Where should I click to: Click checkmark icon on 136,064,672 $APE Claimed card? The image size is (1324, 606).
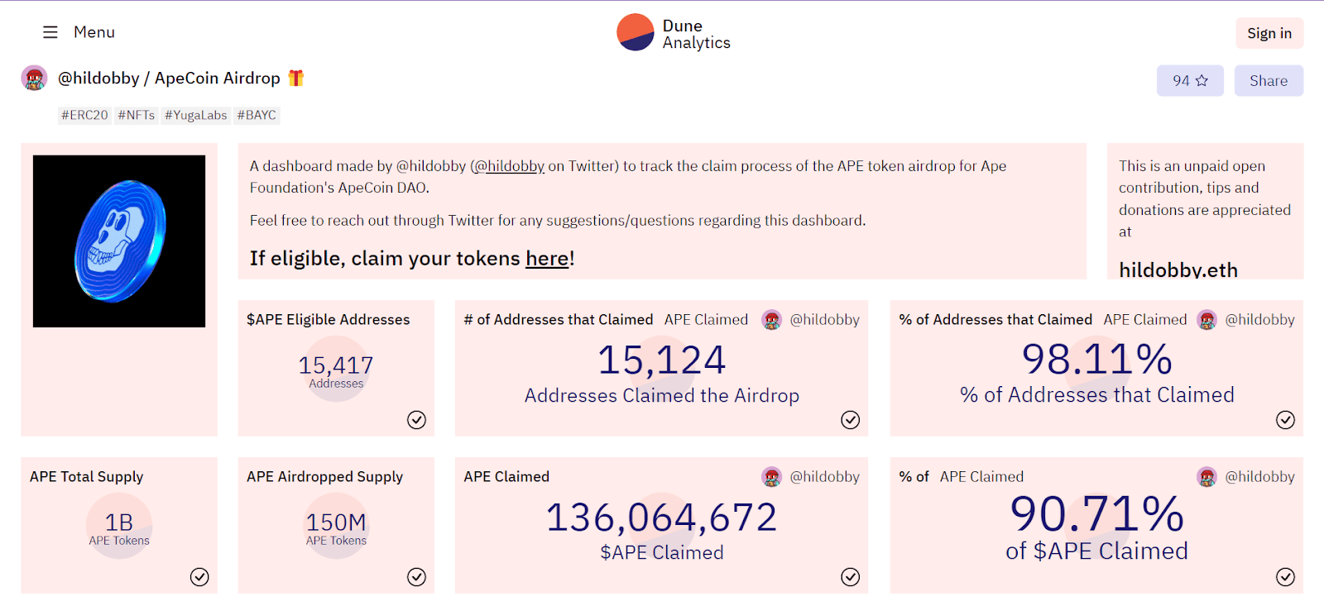[x=850, y=577]
